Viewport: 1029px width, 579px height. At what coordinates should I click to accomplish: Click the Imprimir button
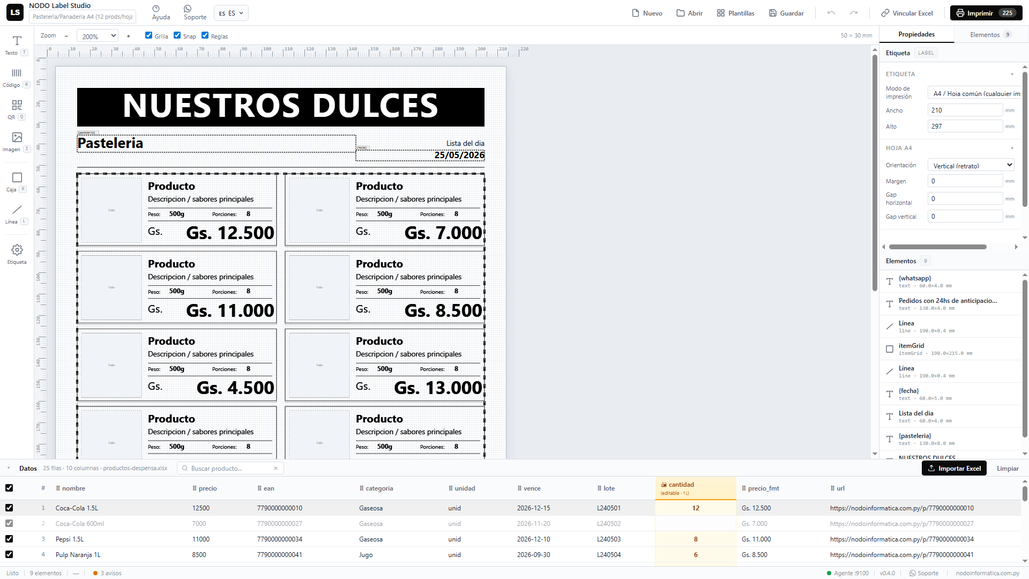[x=986, y=13]
